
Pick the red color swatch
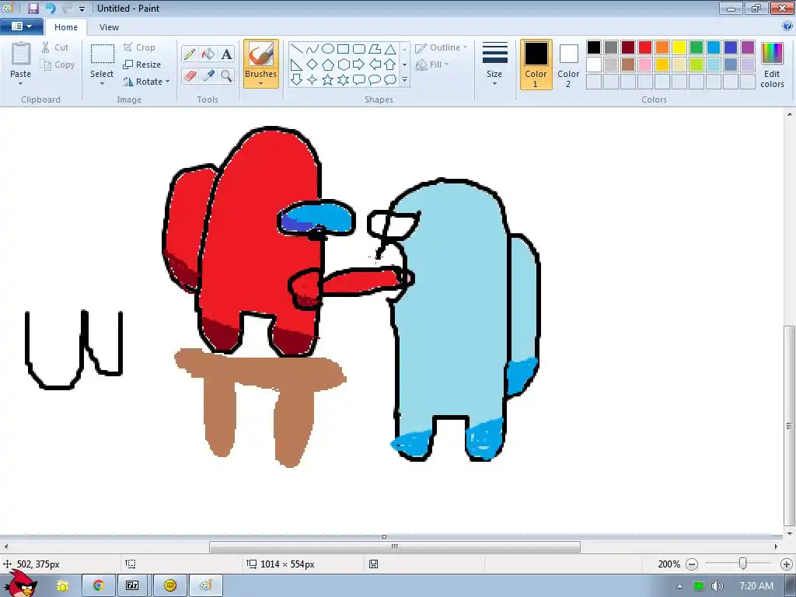point(645,47)
